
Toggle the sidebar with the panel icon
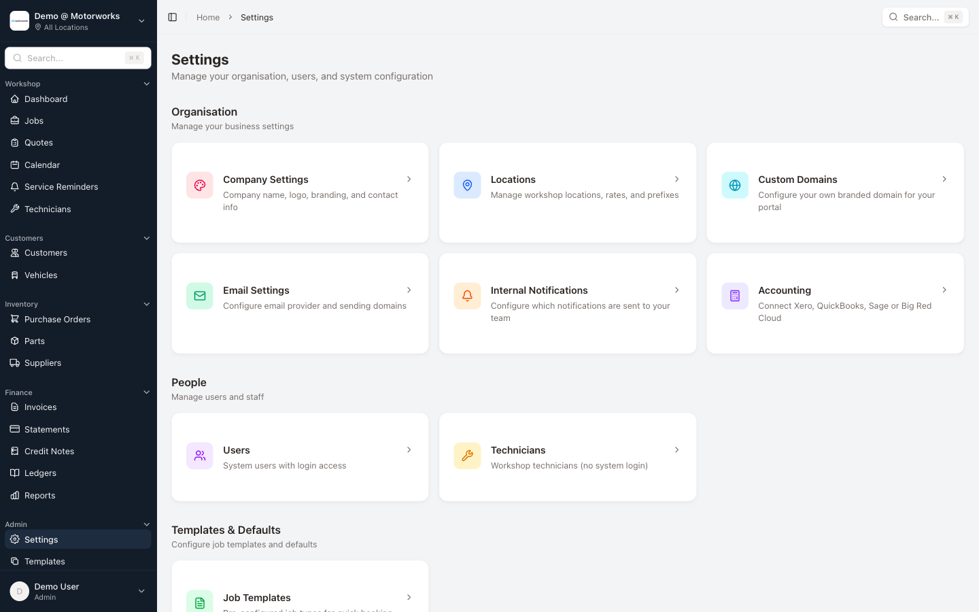click(172, 17)
